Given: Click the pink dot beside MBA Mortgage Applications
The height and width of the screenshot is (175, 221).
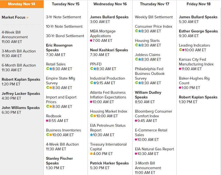Looking at the screenshot, I should (91, 40).
